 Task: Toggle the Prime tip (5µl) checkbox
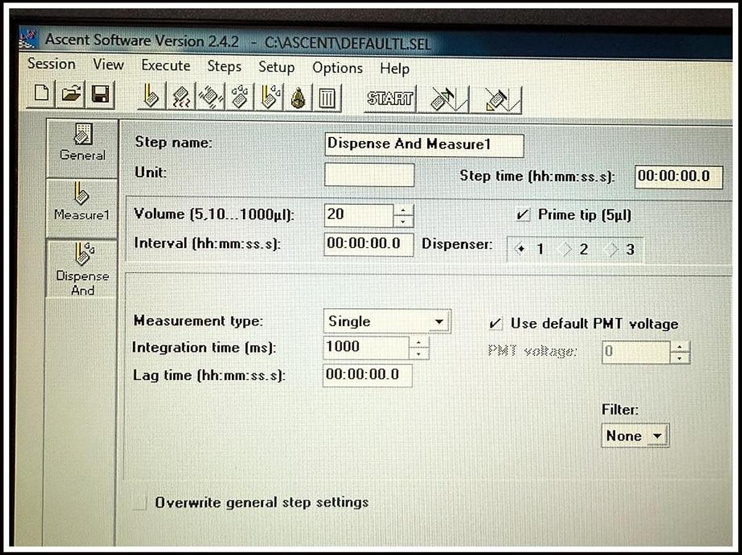coord(522,215)
